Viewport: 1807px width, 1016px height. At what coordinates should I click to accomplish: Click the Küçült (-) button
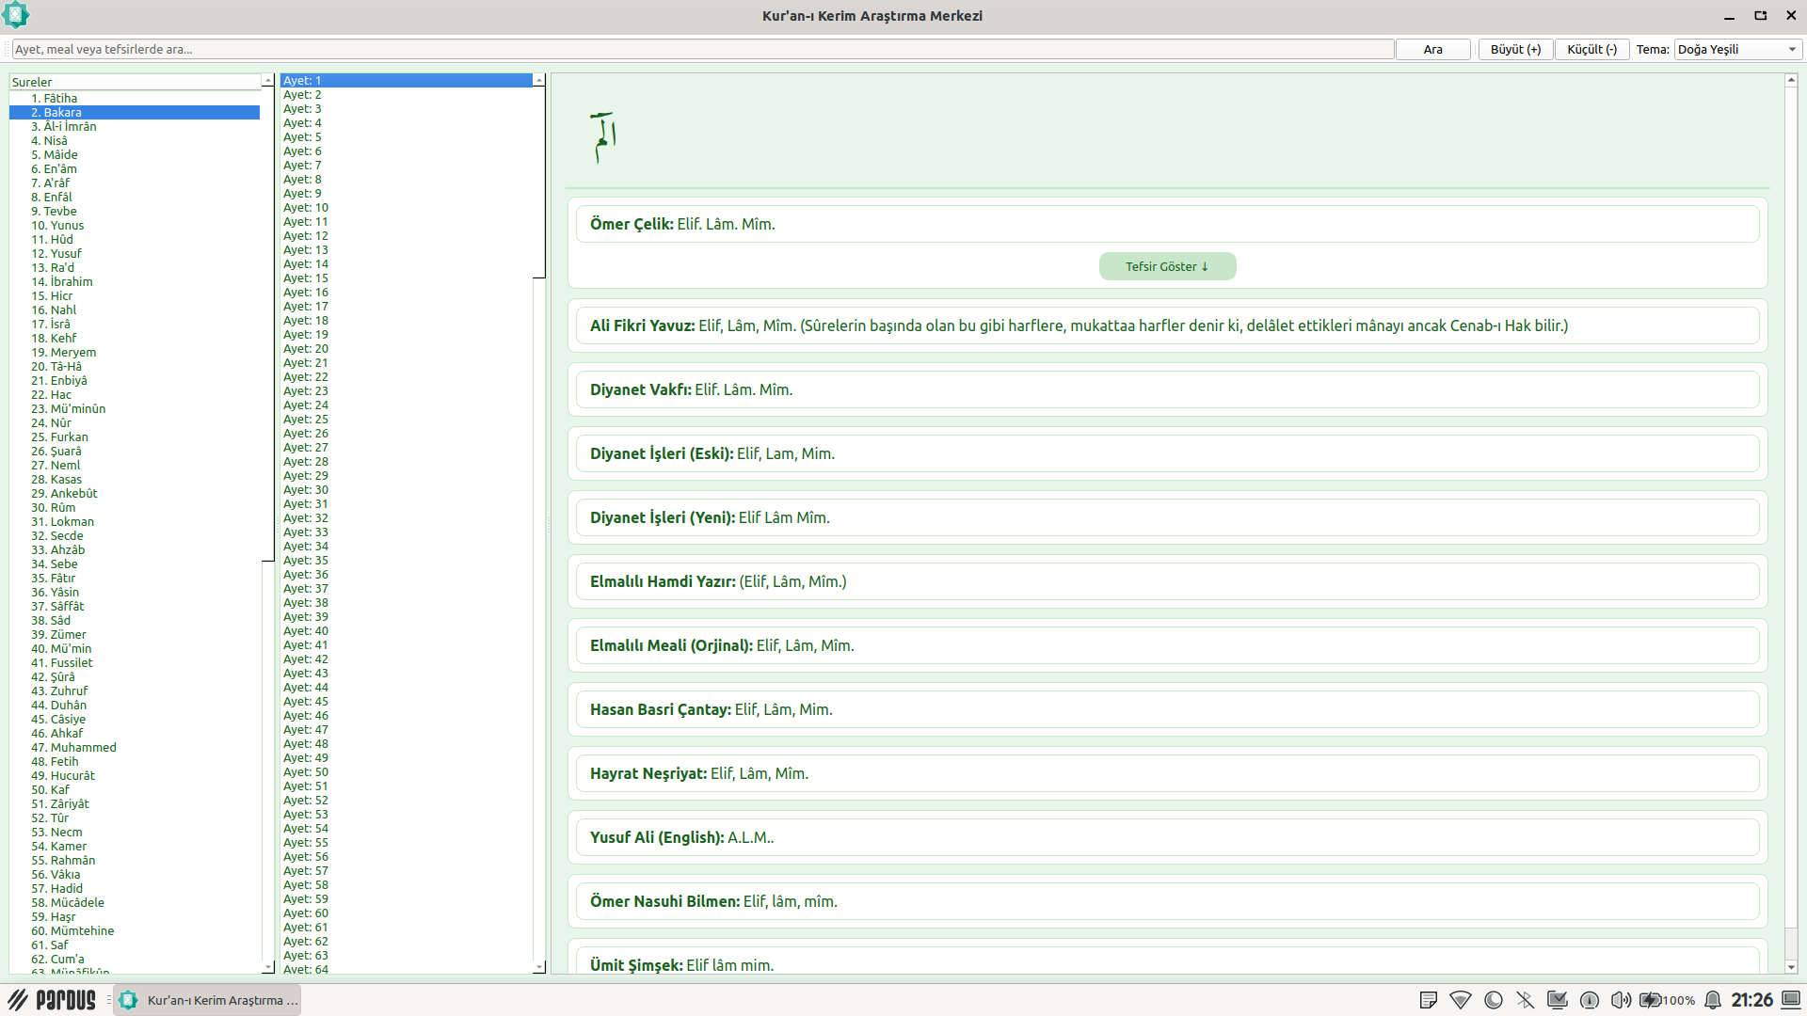[1591, 50]
